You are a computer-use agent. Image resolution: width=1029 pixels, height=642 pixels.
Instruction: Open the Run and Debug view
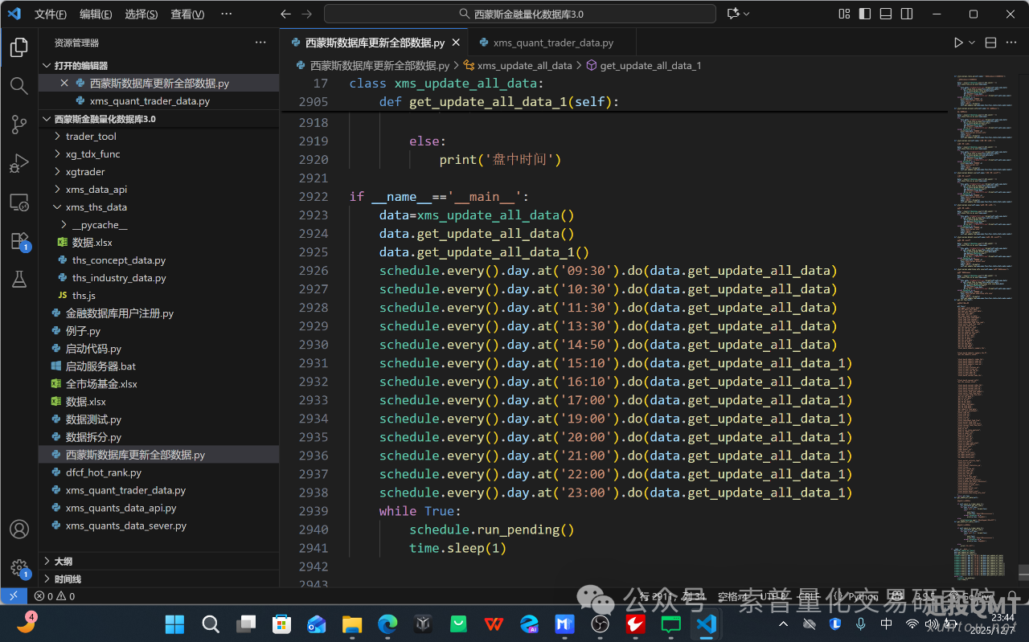tap(18, 163)
